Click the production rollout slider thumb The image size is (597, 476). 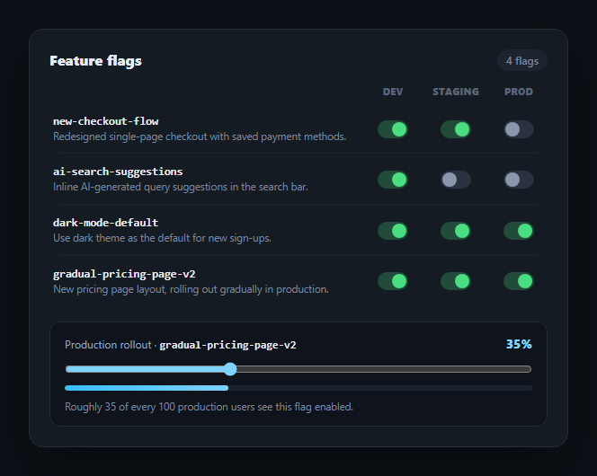click(230, 369)
